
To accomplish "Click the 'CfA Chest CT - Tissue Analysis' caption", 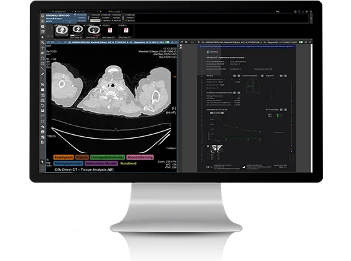I will pos(84,170).
